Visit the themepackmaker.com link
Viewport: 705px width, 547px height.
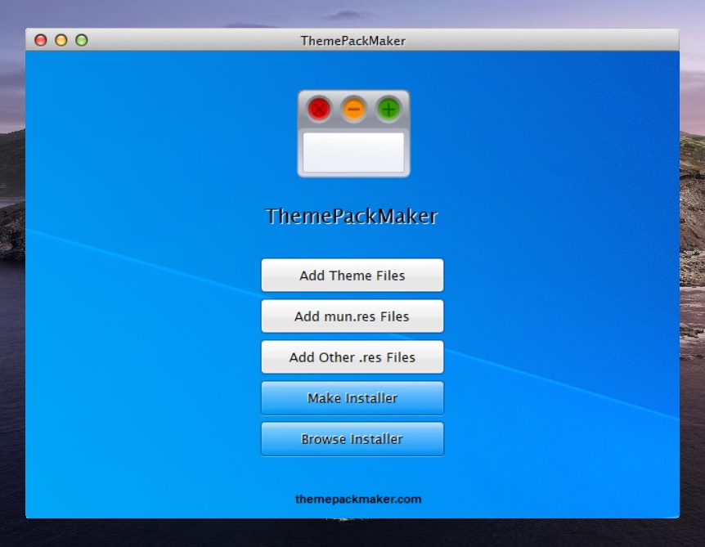click(x=358, y=499)
